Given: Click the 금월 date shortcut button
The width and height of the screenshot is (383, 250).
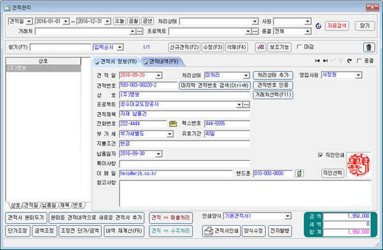Looking at the screenshot, I should pos(133,21).
